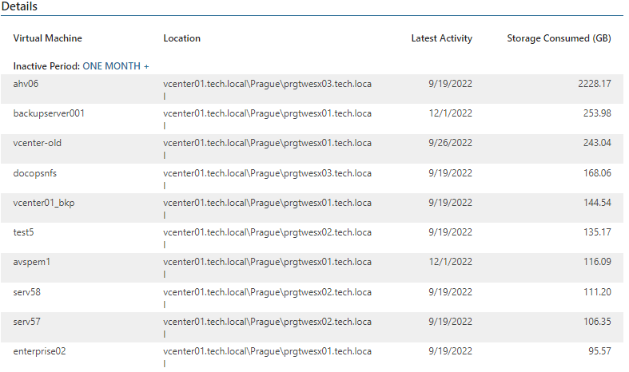Sort by Virtual Machine column header

tap(47, 38)
